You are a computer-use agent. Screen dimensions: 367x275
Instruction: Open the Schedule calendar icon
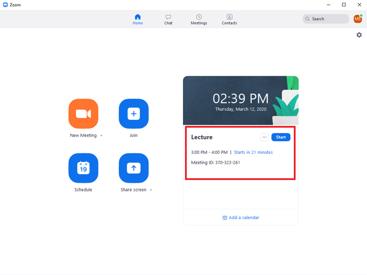[x=83, y=168]
